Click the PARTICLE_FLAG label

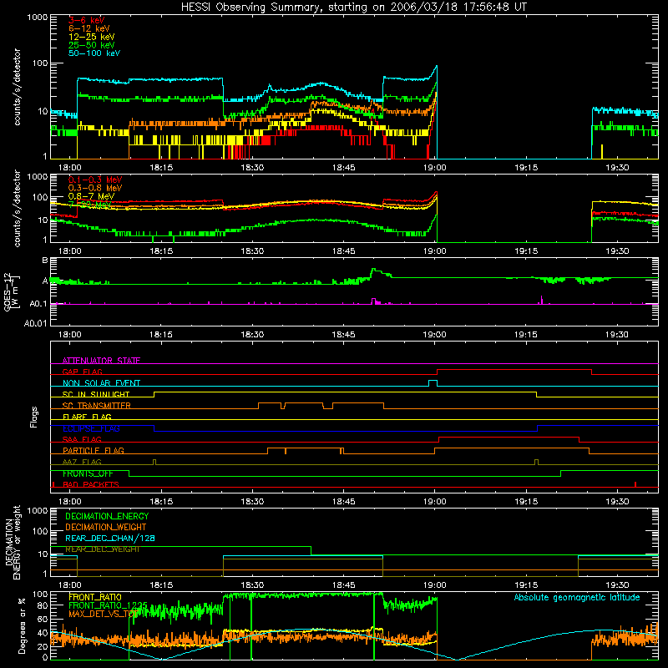pos(94,451)
